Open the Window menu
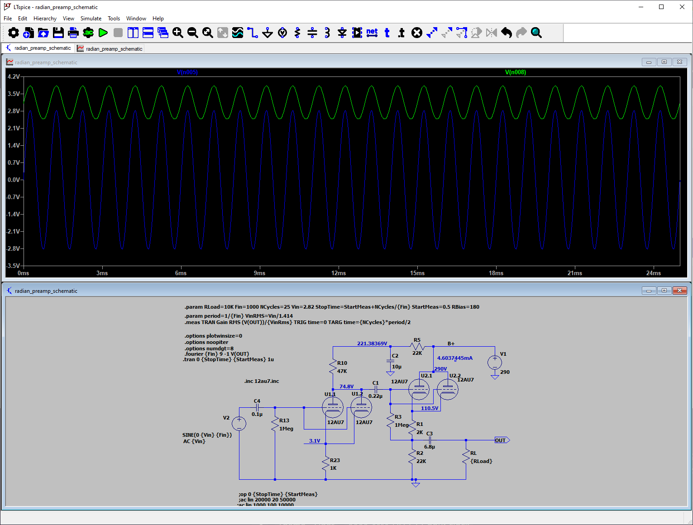Image resolution: width=693 pixels, height=525 pixels. pyautogui.click(x=136, y=19)
